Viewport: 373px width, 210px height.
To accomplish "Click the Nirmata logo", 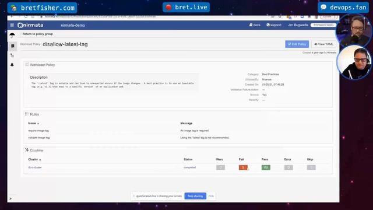I will click(x=30, y=25).
